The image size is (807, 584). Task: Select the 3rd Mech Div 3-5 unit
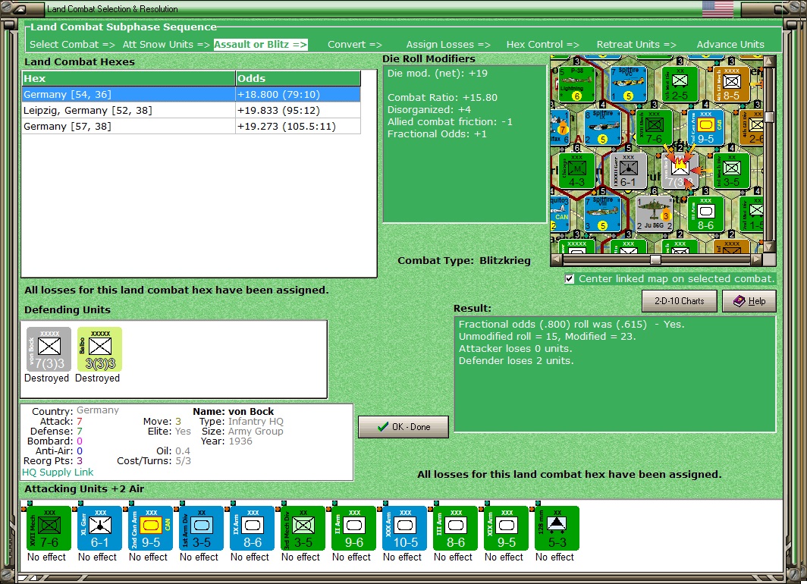coord(303,529)
